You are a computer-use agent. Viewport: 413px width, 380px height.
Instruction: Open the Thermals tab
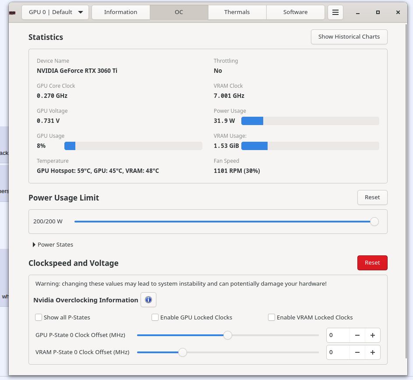(x=237, y=12)
